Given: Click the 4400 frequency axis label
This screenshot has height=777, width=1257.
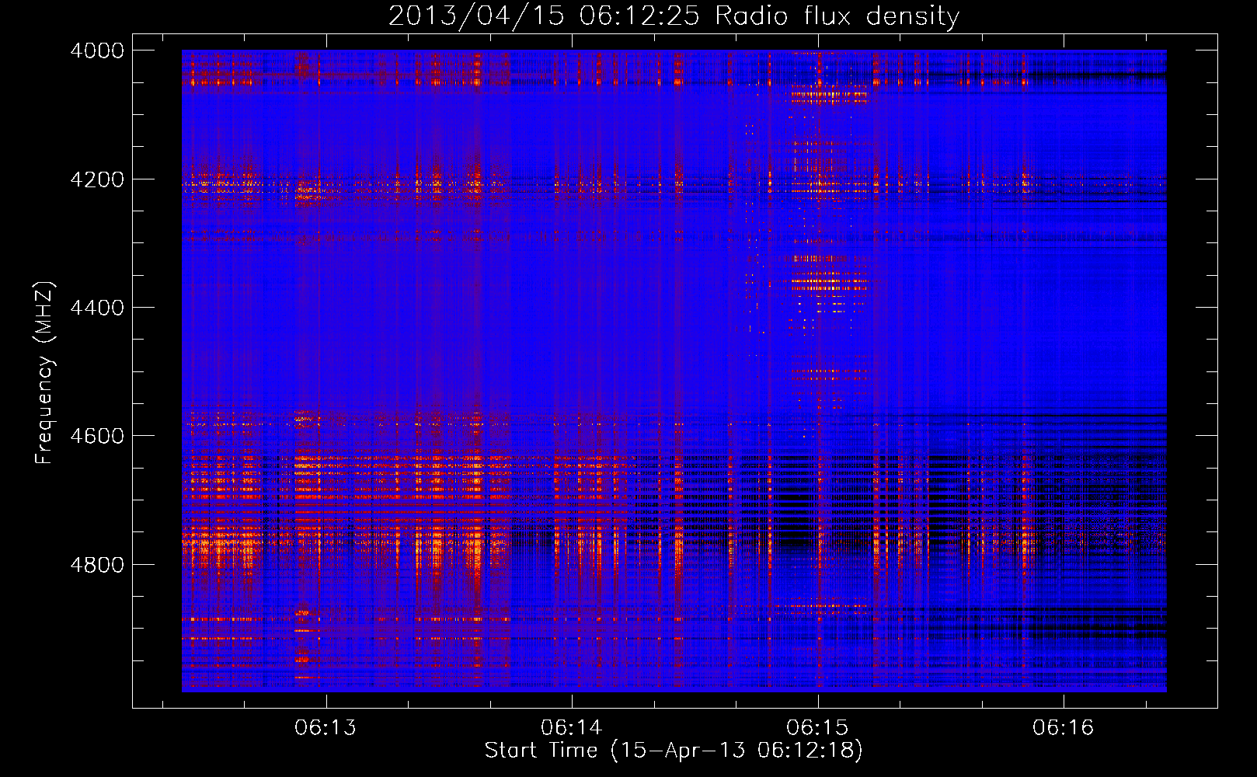Looking at the screenshot, I should point(97,308).
